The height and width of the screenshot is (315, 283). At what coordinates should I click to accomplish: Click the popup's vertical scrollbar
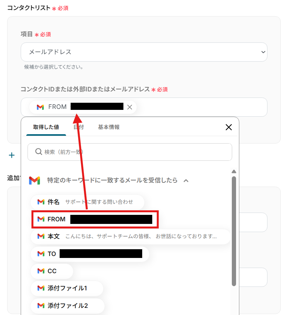234,230
